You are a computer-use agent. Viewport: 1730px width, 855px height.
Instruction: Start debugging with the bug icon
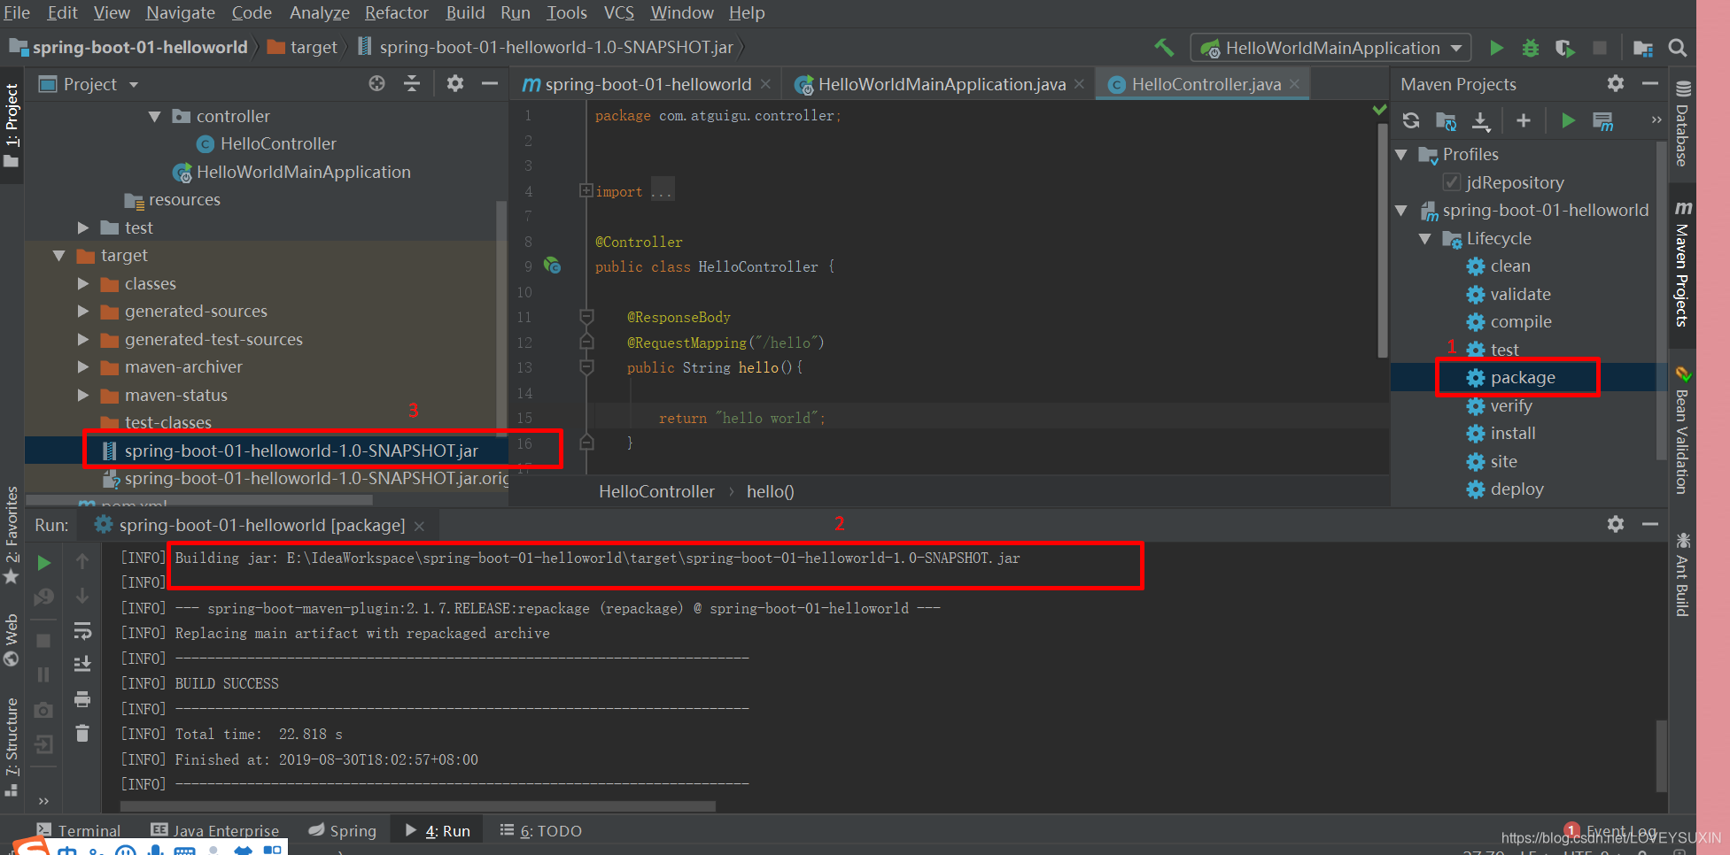tap(1531, 48)
